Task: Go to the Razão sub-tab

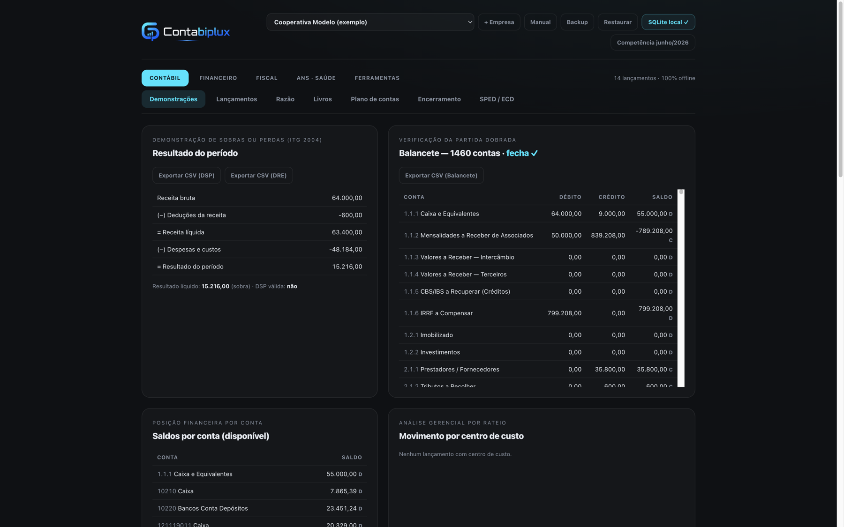Action: [285, 99]
